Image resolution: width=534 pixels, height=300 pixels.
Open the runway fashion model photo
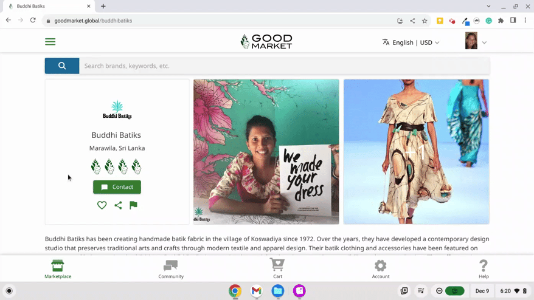[416, 152]
